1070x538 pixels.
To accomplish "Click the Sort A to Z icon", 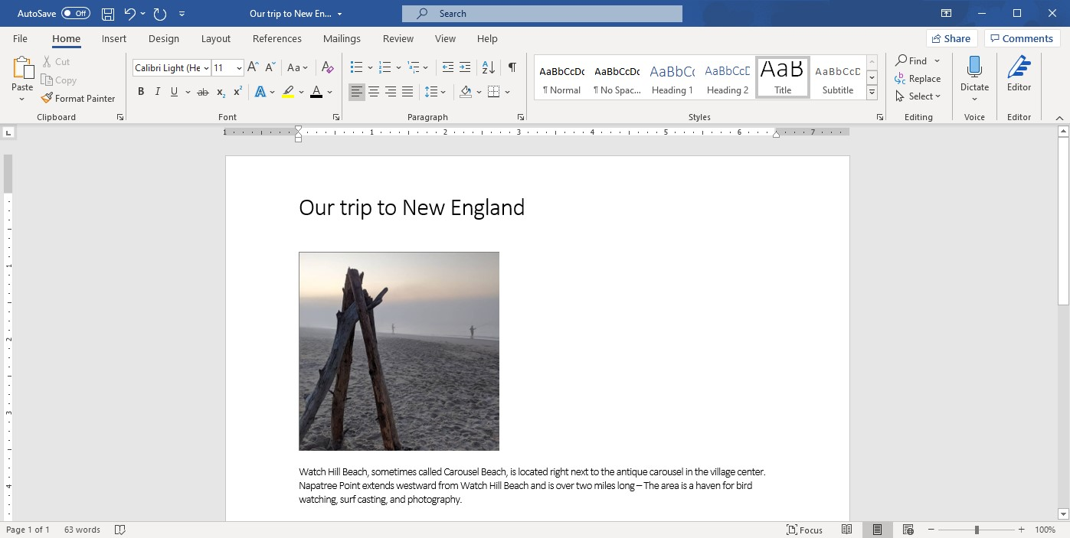I will (488, 67).
